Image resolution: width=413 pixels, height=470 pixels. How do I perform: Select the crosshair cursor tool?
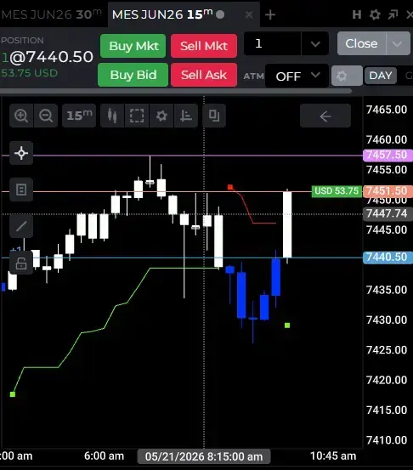(21, 153)
